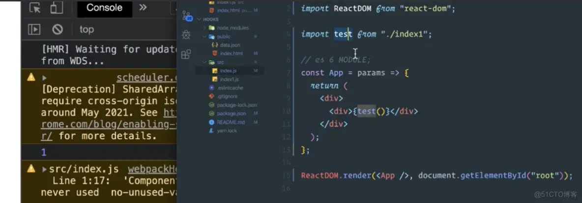Open the .eslintcache file
This screenshot has height=203, width=582.
pos(231,88)
